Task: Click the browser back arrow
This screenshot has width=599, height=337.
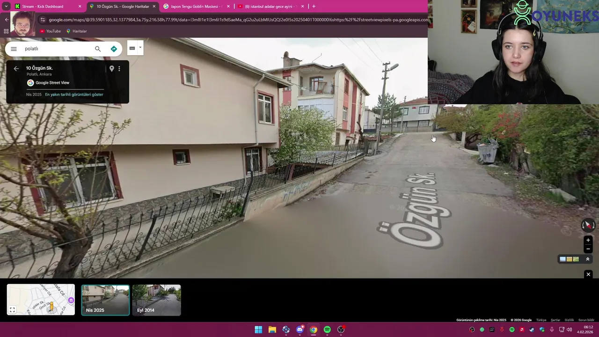Action: [x=7, y=20]
